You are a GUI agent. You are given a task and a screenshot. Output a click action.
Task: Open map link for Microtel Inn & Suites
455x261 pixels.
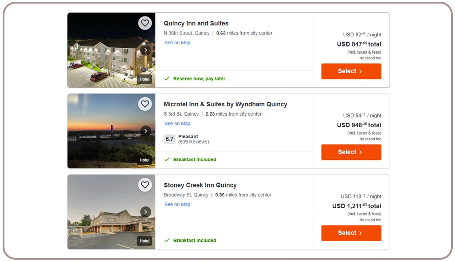click(x=177, y=124)
